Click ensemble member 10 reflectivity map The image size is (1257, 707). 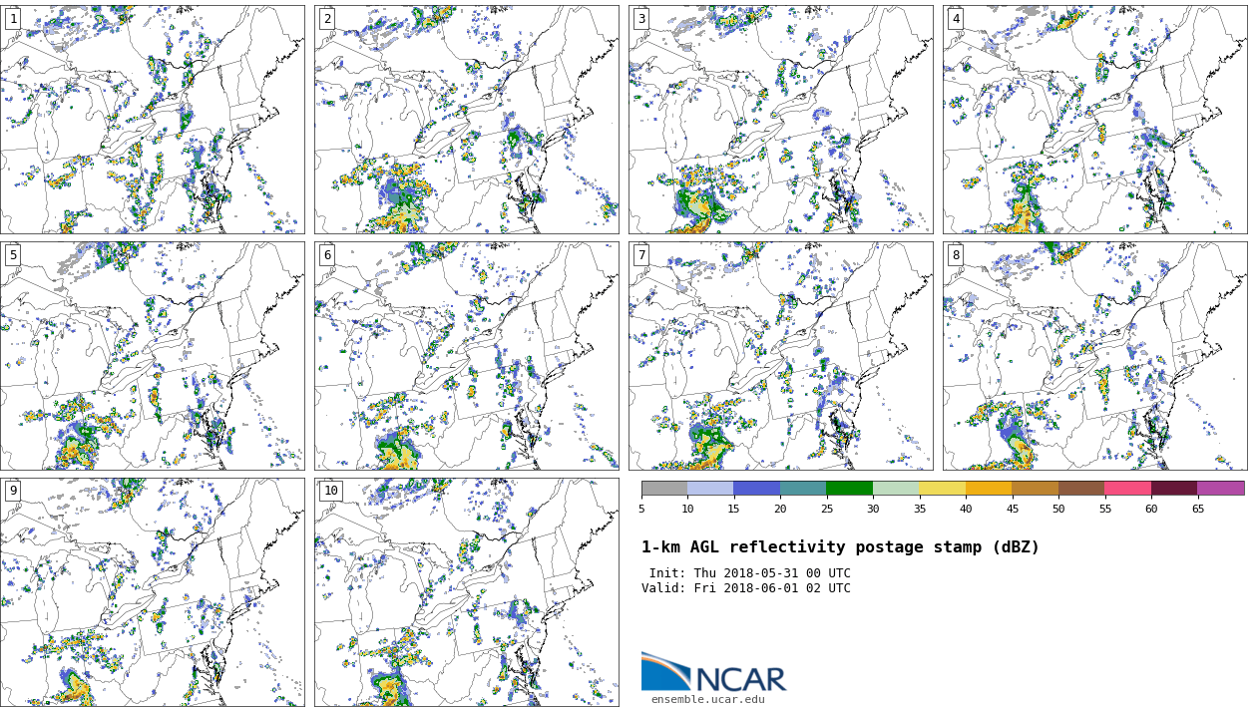click(466, 592)
